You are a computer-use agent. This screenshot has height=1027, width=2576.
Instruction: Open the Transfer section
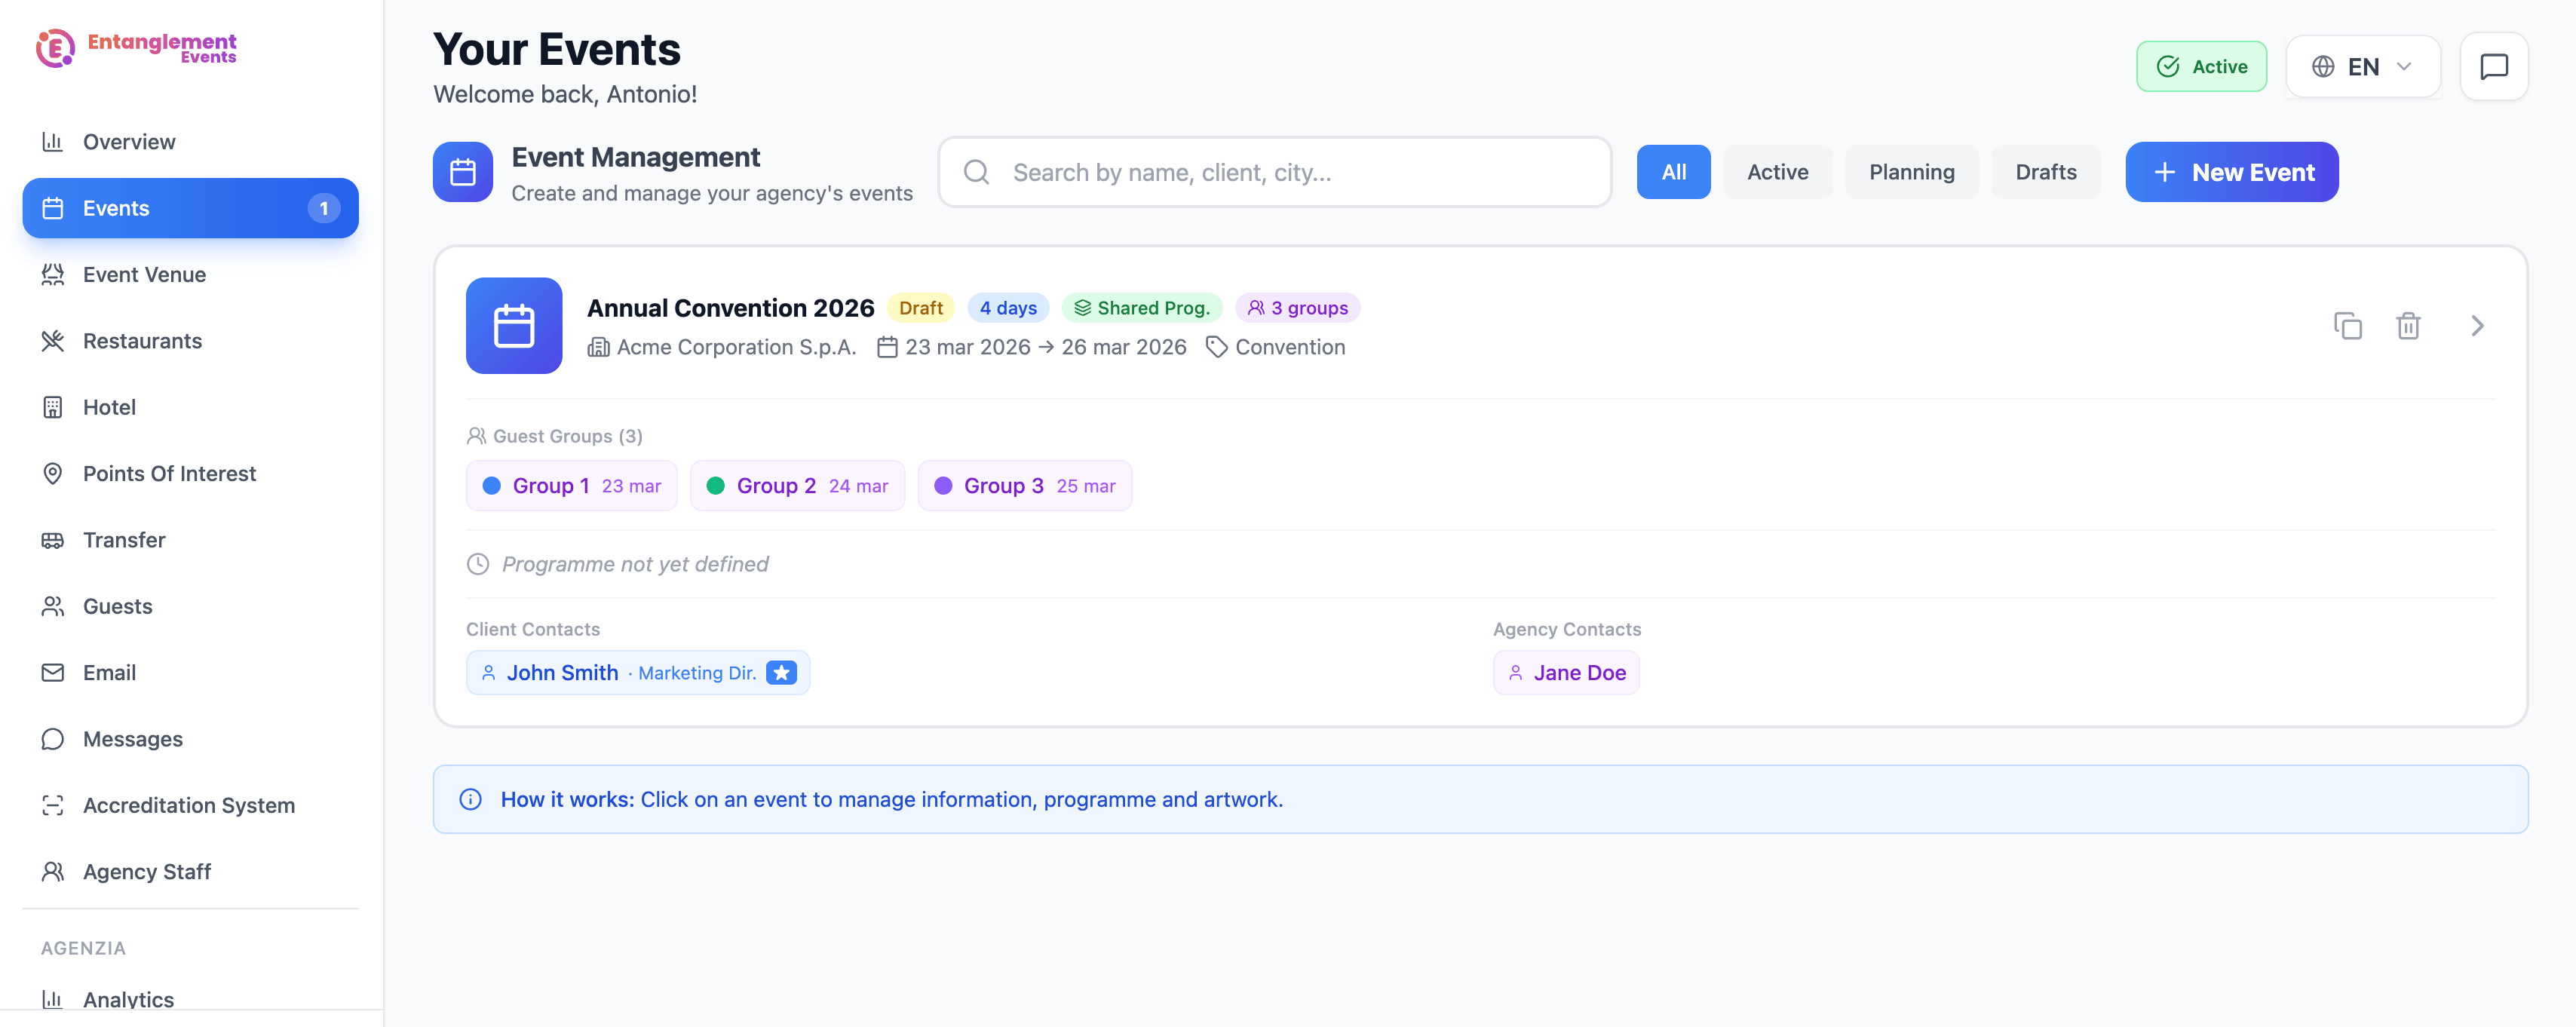click(191, 540)
